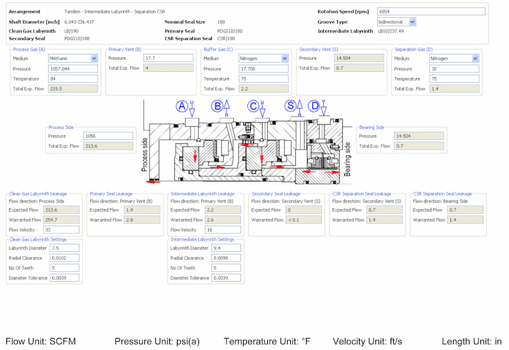Click CSR Secondary Vent Expected Flow field
Image resolution: width=509 pixels, height=350 pixels.
tap(385, 210)
